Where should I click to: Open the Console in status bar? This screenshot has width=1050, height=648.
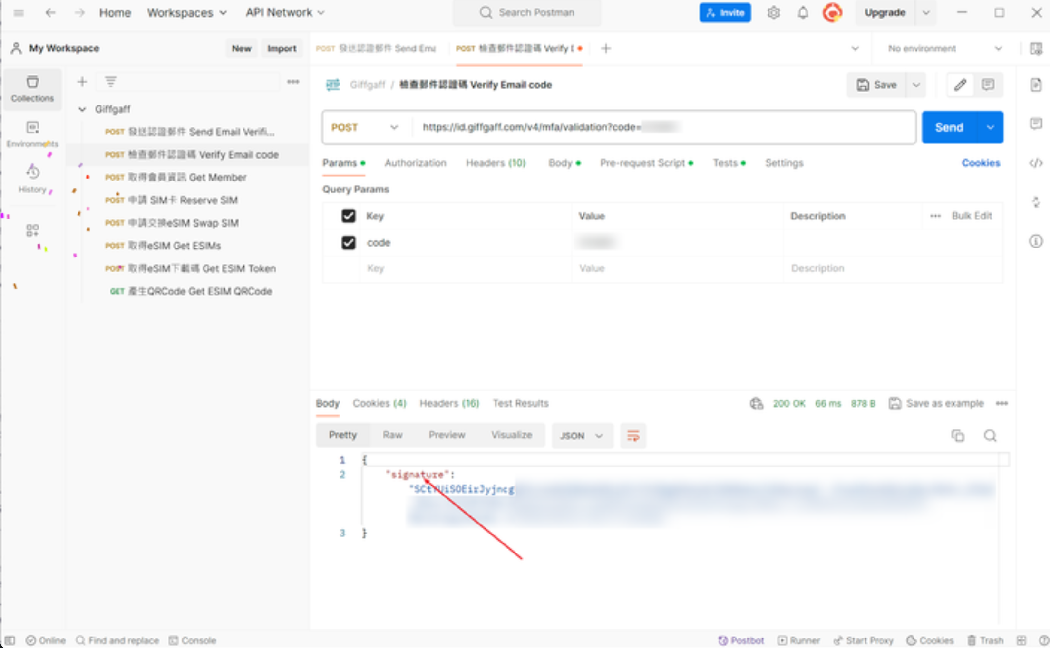(x=193, y=640)
